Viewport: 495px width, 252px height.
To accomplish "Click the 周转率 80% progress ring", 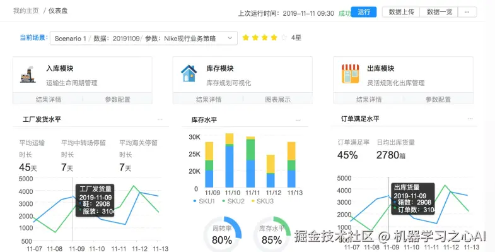I will click(222, 234).
